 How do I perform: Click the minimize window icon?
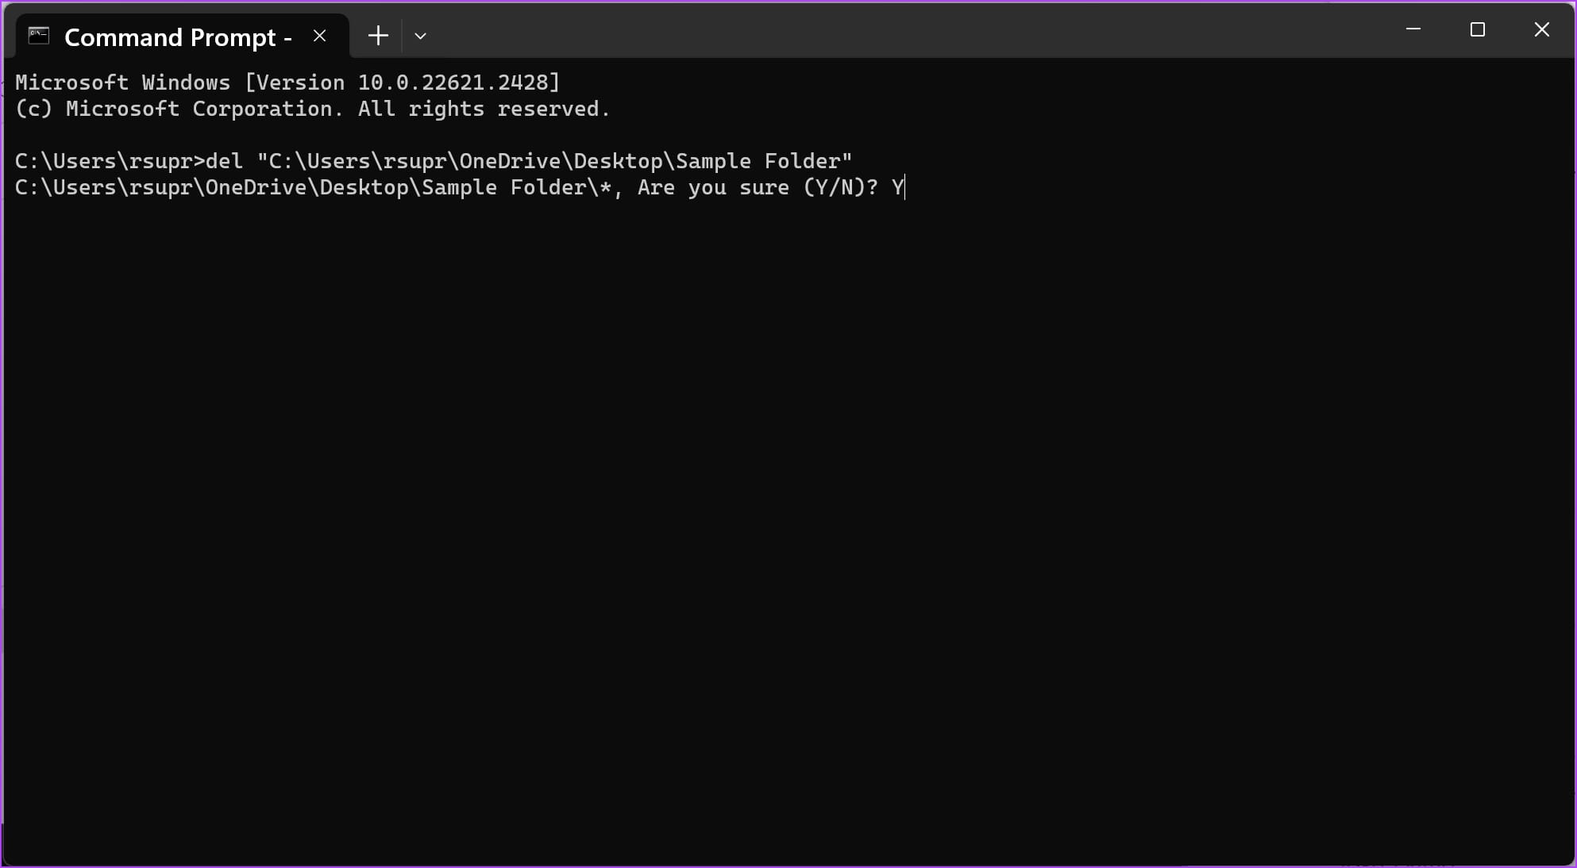[1413, 29]
